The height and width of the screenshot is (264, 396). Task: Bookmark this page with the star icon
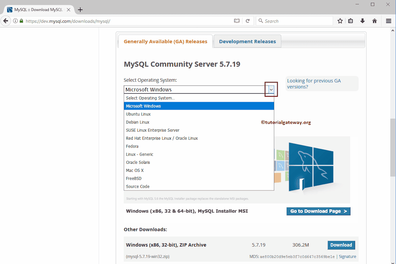pyautogui.click(x=340, y=21)
